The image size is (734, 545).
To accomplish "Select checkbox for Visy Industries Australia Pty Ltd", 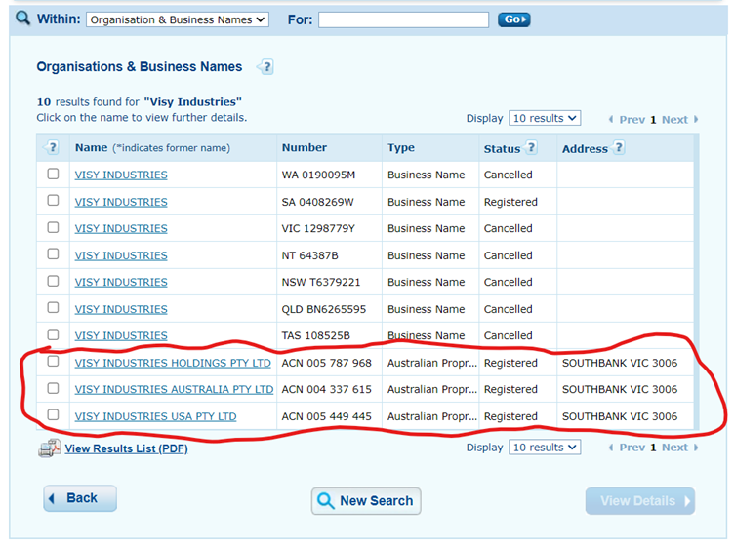I will (x=54, y=388).
